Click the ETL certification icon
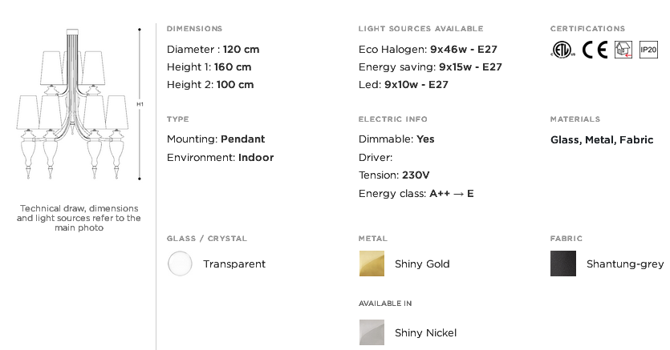Viewport: 670px width, 350px height. pyautogui.click(x=562, y=50)
